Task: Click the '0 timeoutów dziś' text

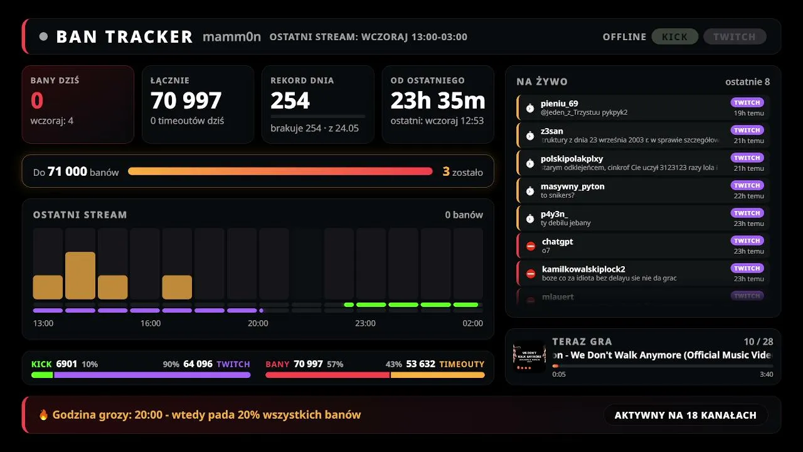Action: tap(187, 121)
